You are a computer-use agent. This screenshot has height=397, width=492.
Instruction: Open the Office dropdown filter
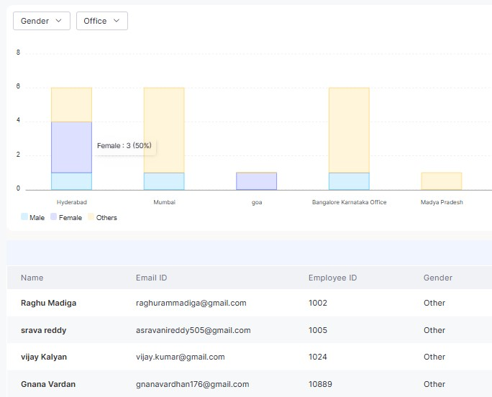pyautogui.click(x=102, y=21)
